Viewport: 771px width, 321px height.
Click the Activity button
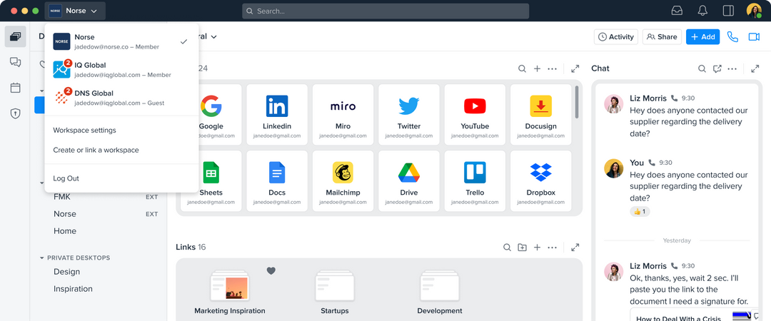[x=616, y=37]
